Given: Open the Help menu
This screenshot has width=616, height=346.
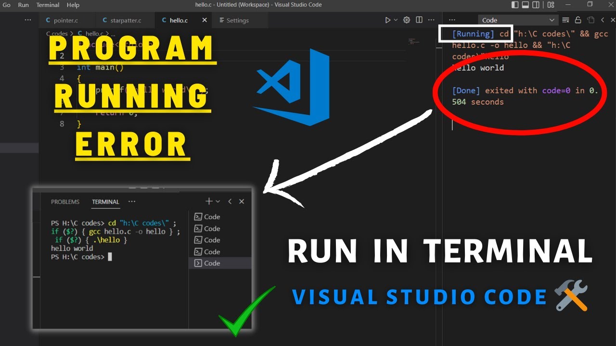Looking at the screenshot, I should pyautogui.click(x=73, y=5).
